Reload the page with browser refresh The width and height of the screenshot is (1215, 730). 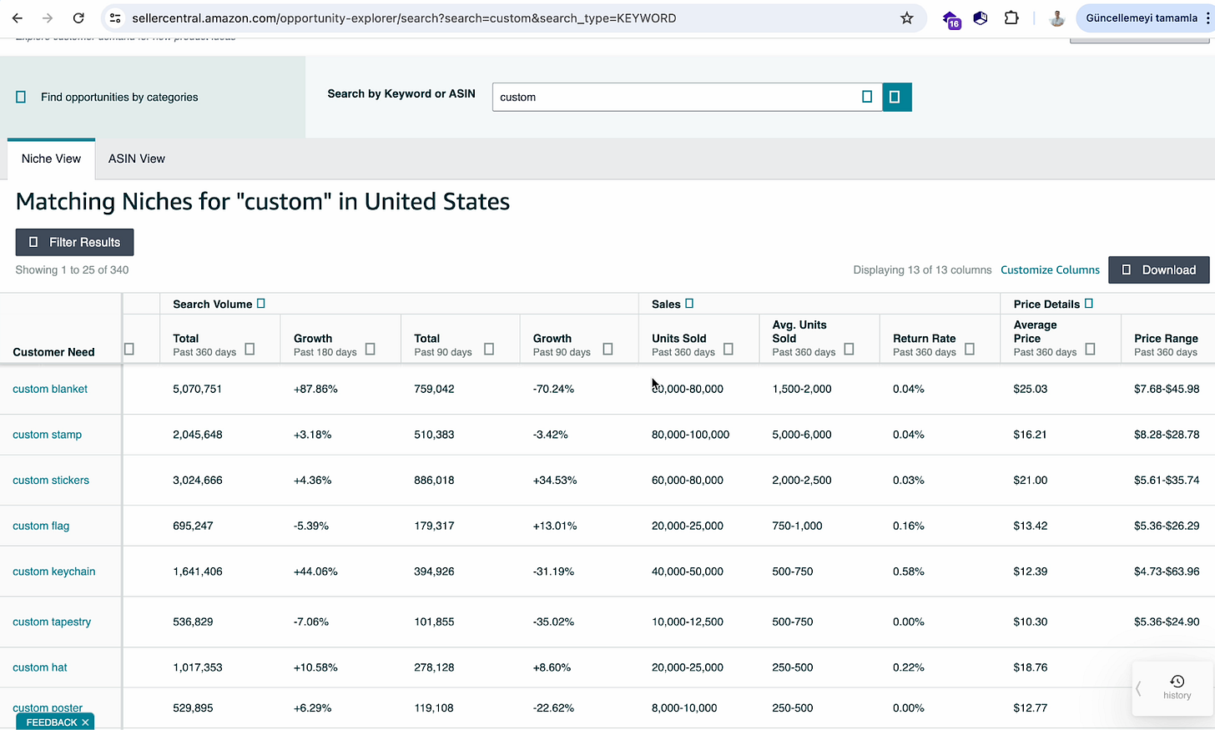click(x=78, y=18)
